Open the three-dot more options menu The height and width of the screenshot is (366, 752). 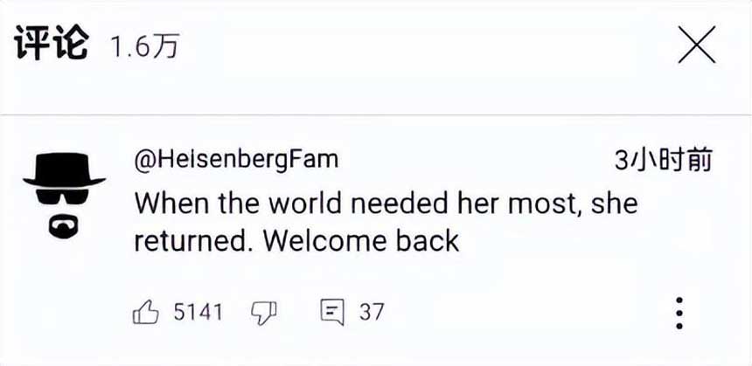679,313
